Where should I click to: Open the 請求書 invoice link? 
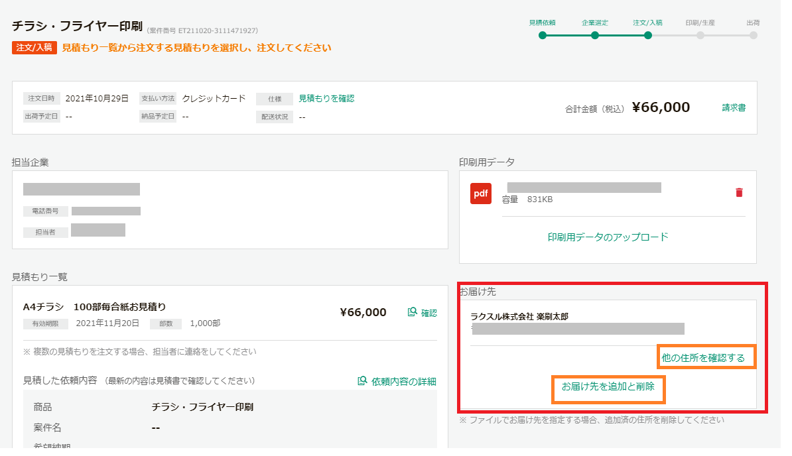pyautogui.click(x=734, y=107)
